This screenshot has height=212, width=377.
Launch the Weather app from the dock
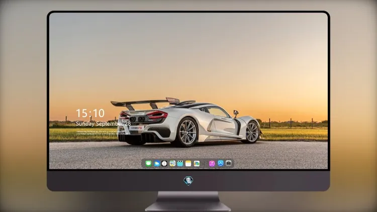(157, 164)
